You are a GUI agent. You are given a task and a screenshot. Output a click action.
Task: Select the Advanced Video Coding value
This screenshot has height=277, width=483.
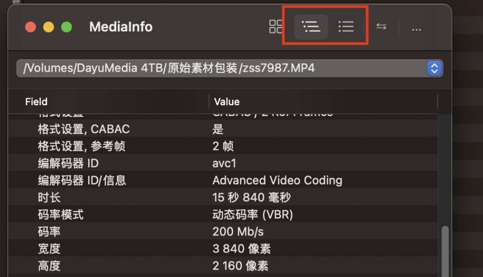pos(277,180)
